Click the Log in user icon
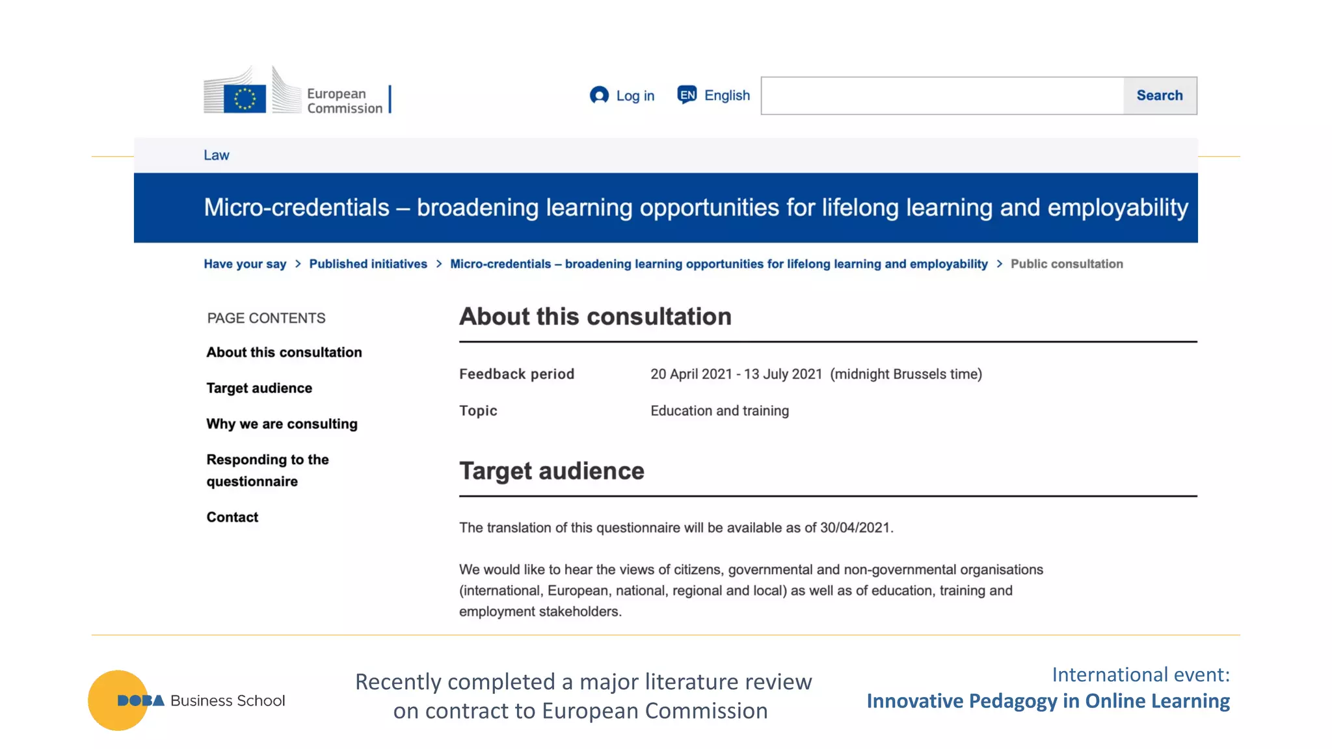Screen dimensions: 1332x749 tap(599, 96)
